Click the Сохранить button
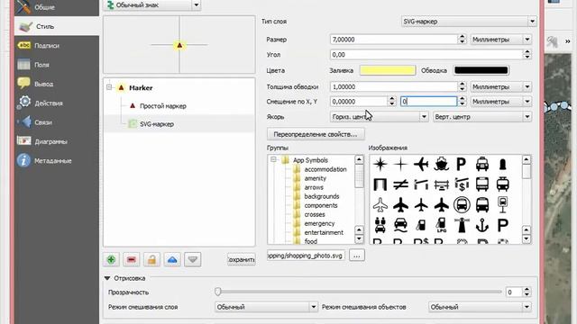 point(241,259)
